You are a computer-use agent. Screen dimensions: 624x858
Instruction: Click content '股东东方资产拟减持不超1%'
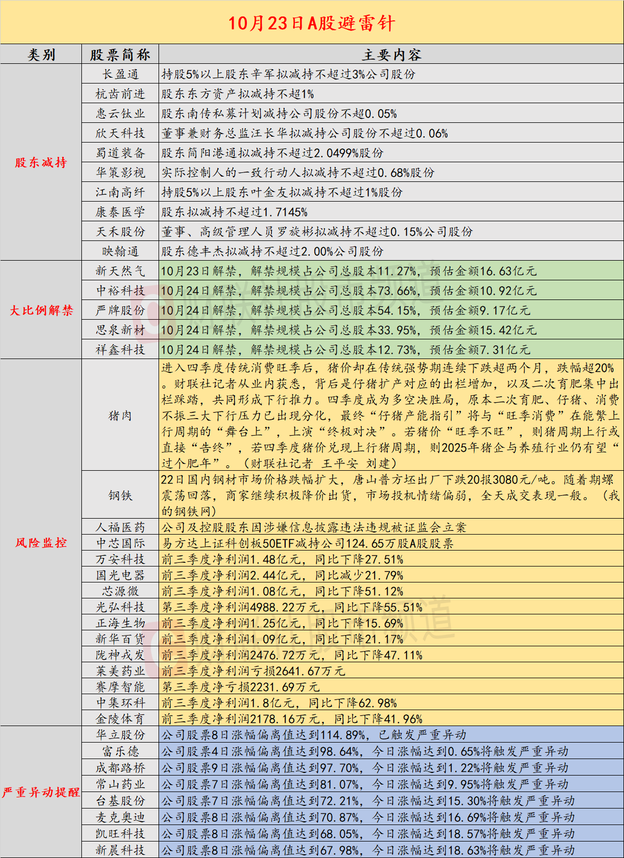[x=238, y=94]
